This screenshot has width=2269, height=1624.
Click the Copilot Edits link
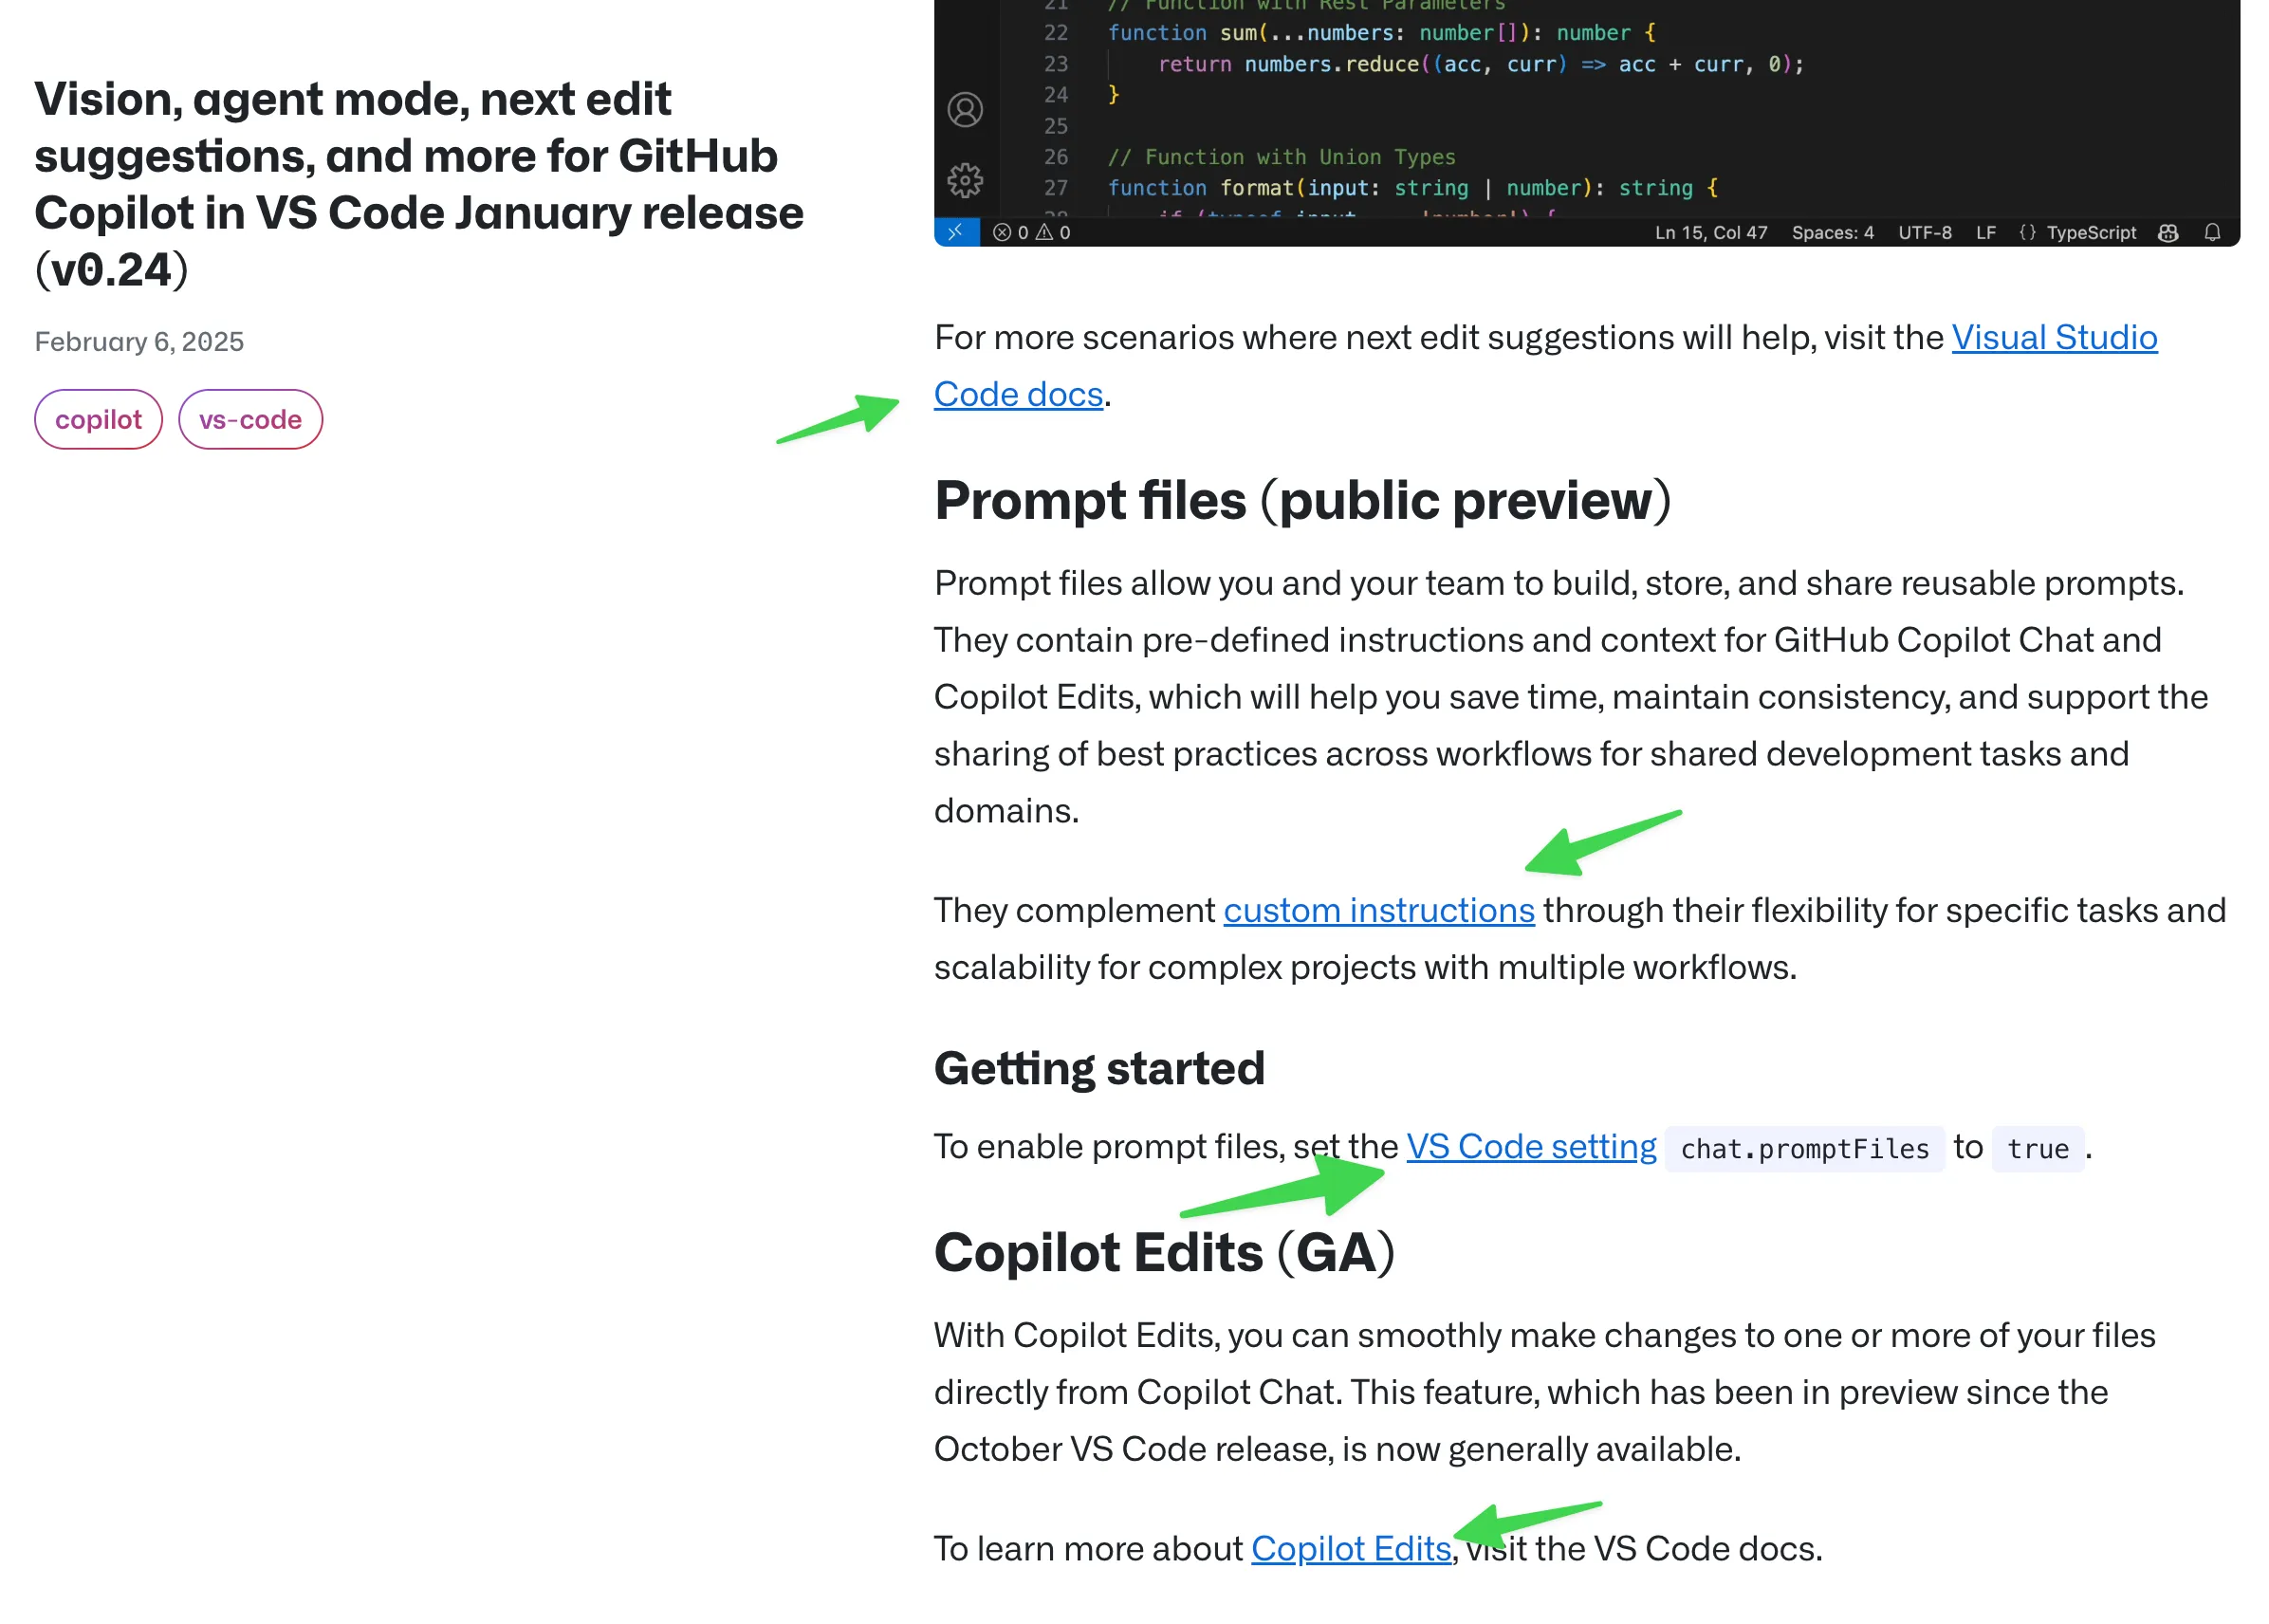pyautogui.click(x=1350, y=1548)
